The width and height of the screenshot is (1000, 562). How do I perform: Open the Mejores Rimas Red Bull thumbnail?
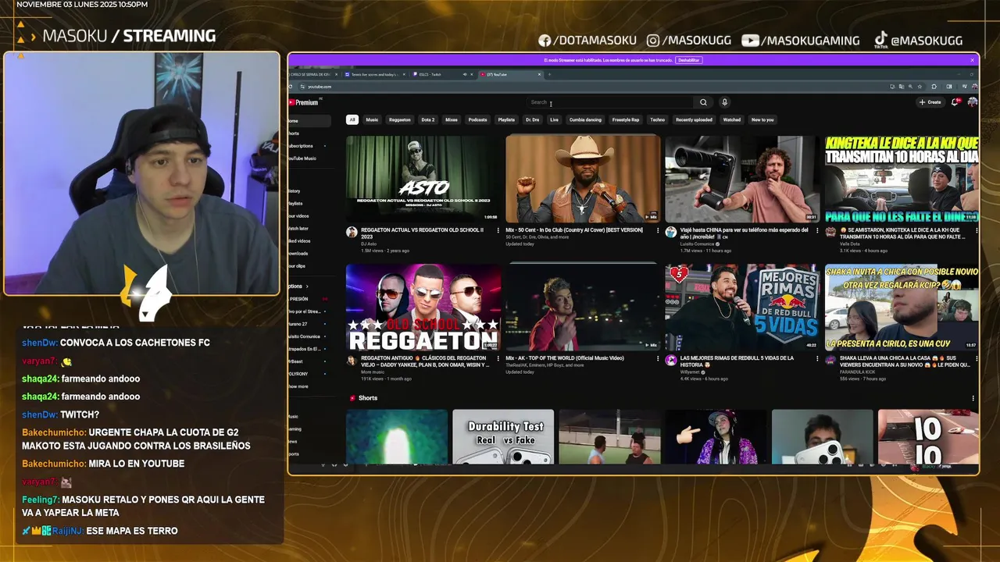click(742, 307)
